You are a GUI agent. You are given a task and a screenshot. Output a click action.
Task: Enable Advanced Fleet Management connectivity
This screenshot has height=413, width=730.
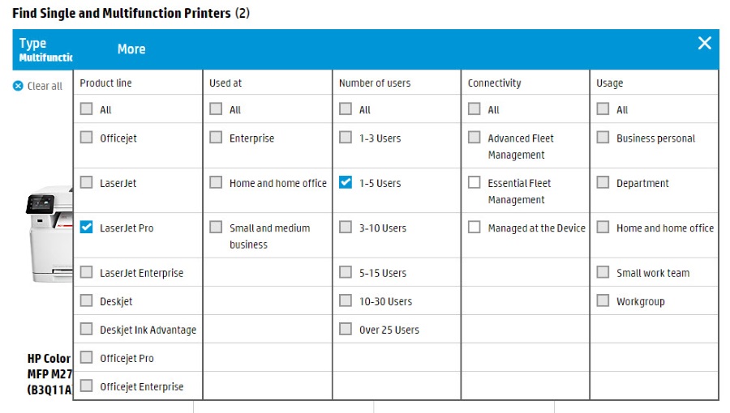(x=474, y=138)
